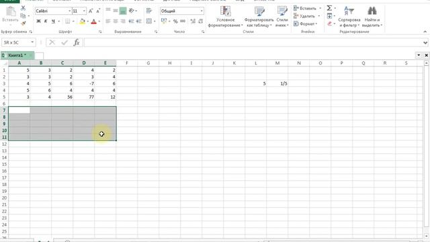Toggle center horizontal alignment
Screen dimensions: 430x242
pos(116,21)
